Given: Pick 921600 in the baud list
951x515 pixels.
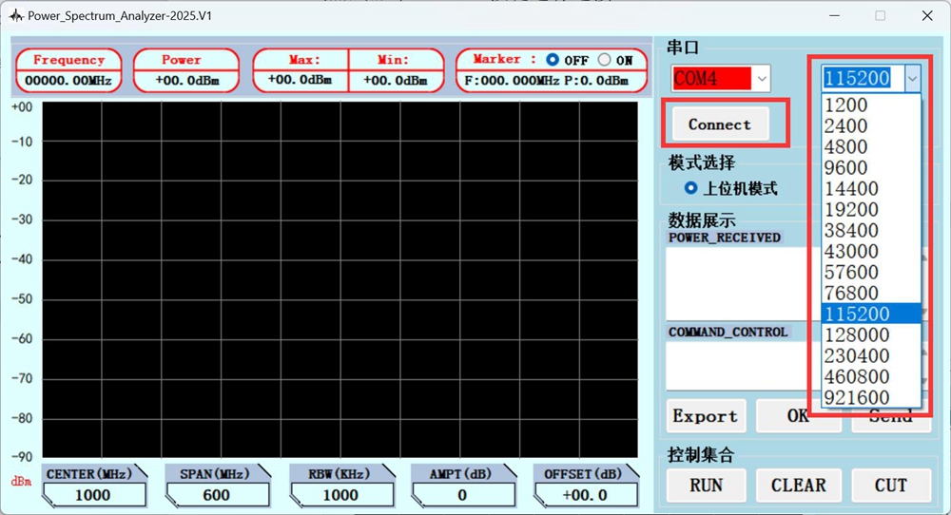Looking at the screenshot, I should coord(871,397).
